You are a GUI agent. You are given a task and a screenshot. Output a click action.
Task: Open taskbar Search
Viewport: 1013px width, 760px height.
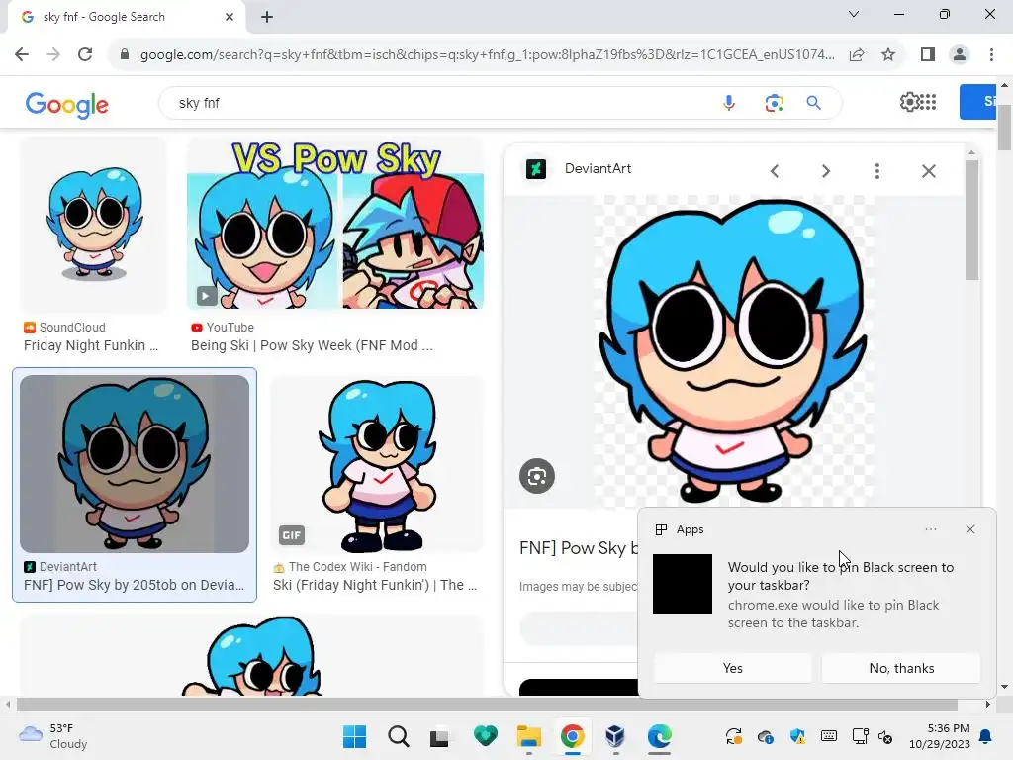(398, 736)
